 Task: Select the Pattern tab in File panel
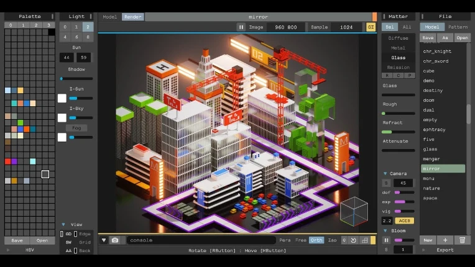[458, 27]
